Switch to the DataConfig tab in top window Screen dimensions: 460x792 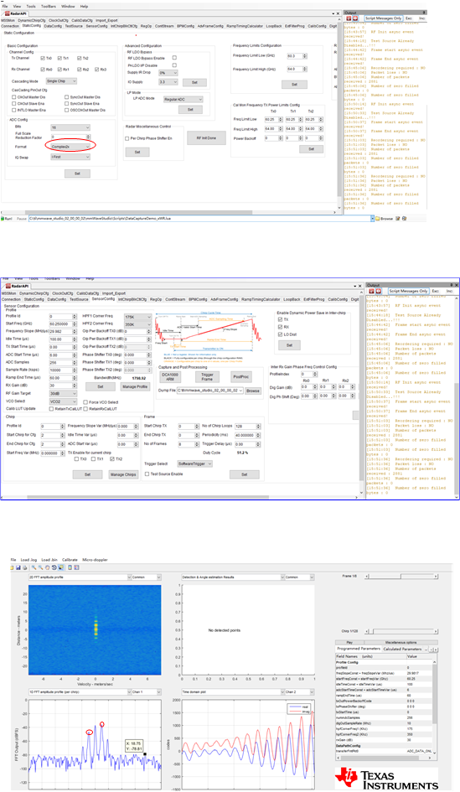click(x=53, y=26)
